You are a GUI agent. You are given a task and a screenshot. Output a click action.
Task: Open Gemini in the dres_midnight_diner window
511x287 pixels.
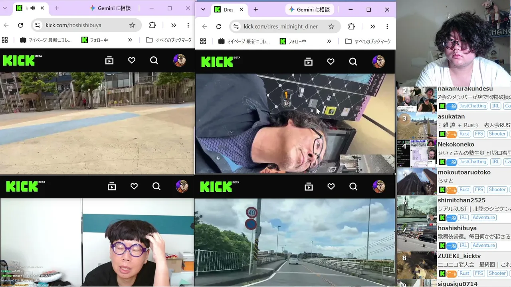[x=310, y=10]
